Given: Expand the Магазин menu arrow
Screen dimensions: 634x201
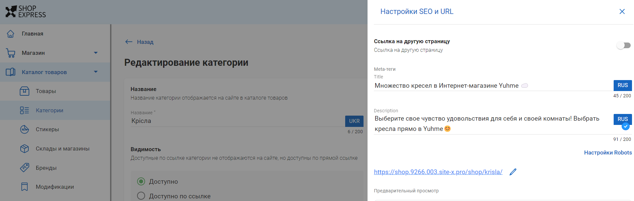Looking at the screenshot, I should coord(96,53).
